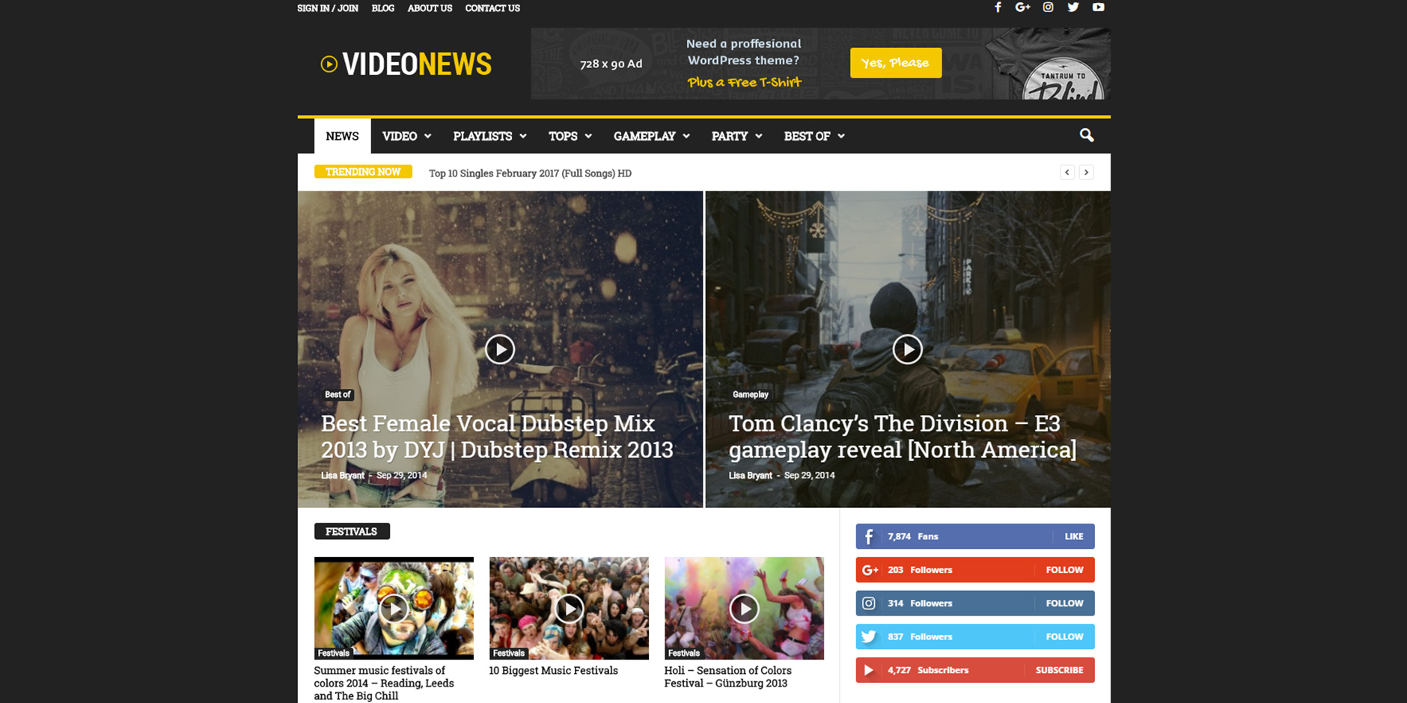1407x703 pixels.
Task: Open 10 Biggest Music Festivals article title
Action: click(553, 671)
